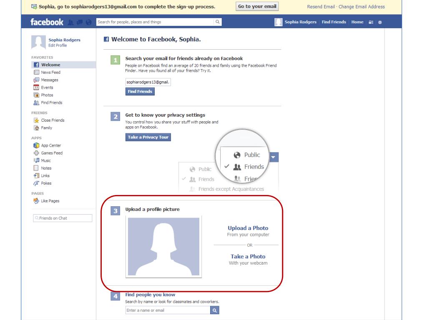The image size is (427, 320).
Task: Click the Pokes sidebar icon
Action: [x=36, y=183]
